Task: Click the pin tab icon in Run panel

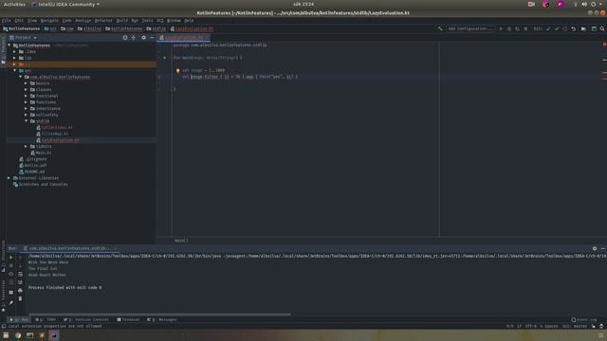Action: 10,303
